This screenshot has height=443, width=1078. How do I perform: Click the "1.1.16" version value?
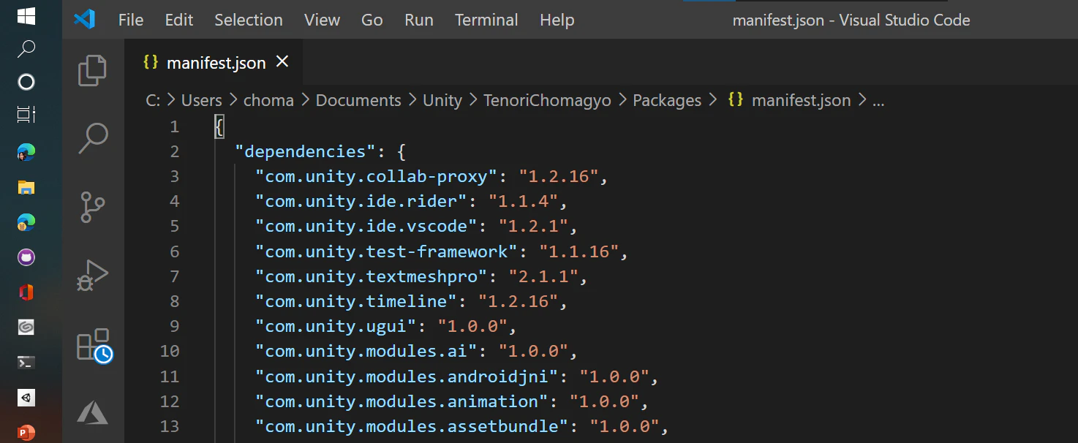tap(579, 251)
